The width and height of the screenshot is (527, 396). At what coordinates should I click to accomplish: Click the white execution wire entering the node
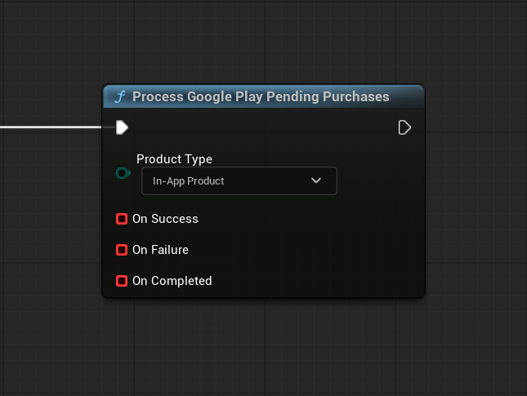point(51,127)
